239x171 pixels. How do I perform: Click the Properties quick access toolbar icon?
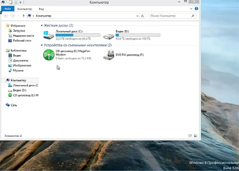click(x=11, y=2)
